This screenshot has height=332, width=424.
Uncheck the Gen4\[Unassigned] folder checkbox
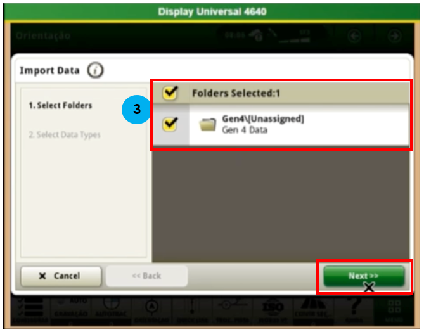(x=169, y=124)
